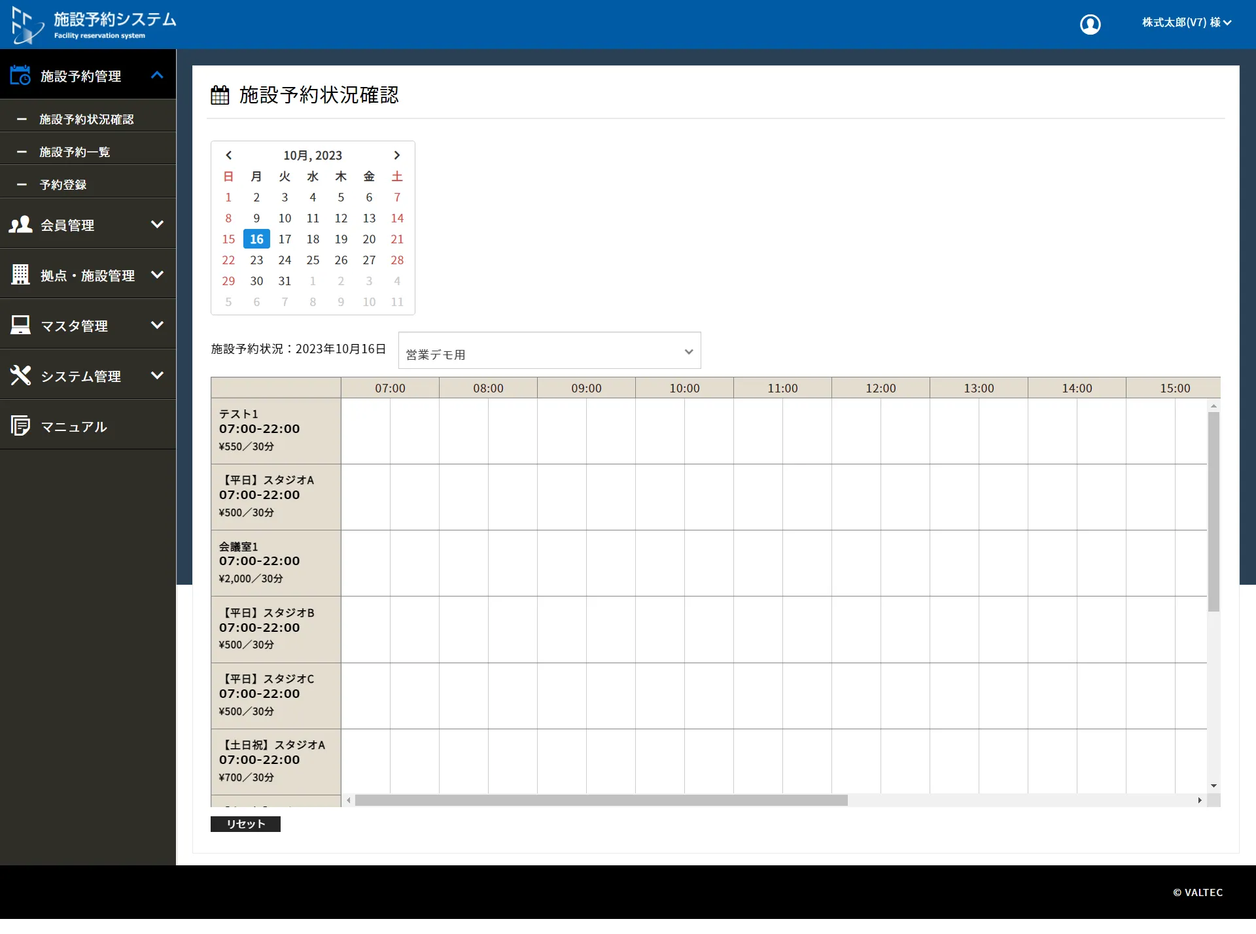Click the 会議室1 facility label
The height and width of the screenshot is (934, 1256).
point(239,547)
